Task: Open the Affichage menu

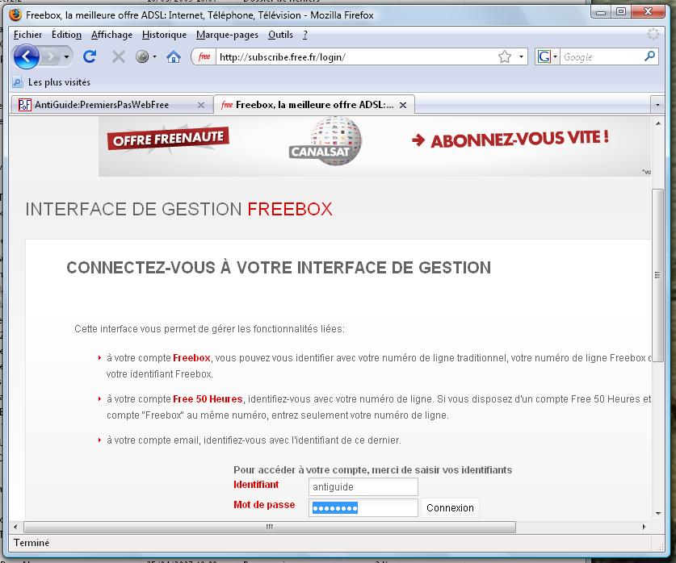Action: coord(111,35)
